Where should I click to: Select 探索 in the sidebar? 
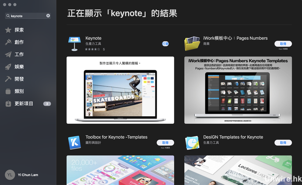tap(19, 30)
